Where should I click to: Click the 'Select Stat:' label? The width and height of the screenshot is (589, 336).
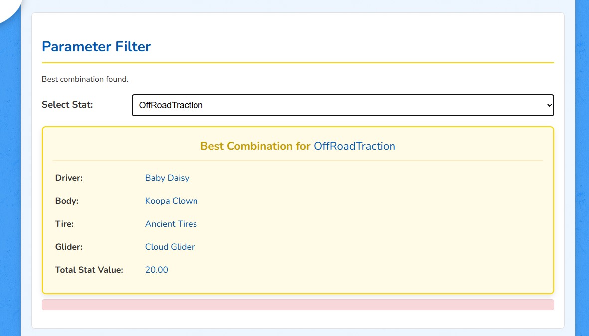tap(67, 105)
